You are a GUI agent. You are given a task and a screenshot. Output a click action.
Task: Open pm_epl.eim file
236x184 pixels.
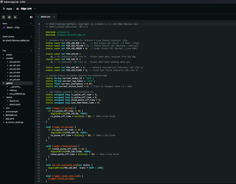[15, 62]
